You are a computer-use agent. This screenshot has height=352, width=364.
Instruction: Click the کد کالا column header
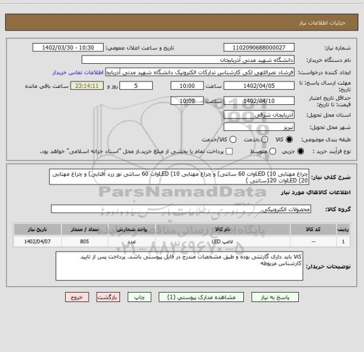313,229
